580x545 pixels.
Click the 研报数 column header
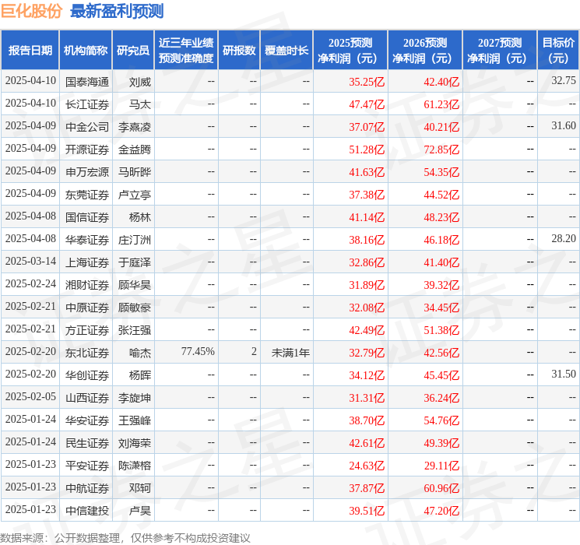[239, 50]
